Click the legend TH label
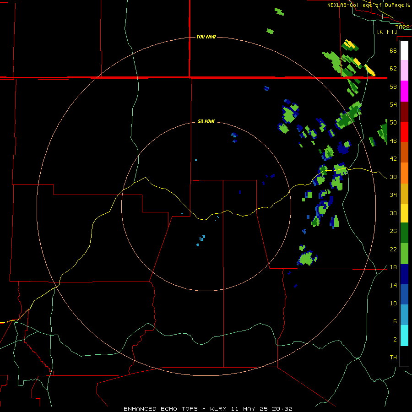Viewport: 412px width, 412px height. (x=393, y=358)
